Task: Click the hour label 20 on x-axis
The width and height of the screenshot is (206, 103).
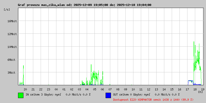Action: tap(25, 89)
